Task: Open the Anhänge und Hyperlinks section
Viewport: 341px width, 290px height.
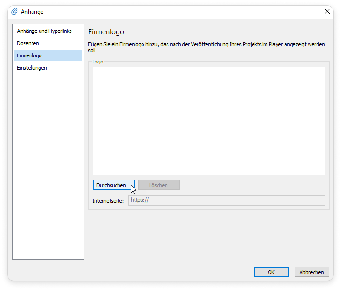Action: 44,31
